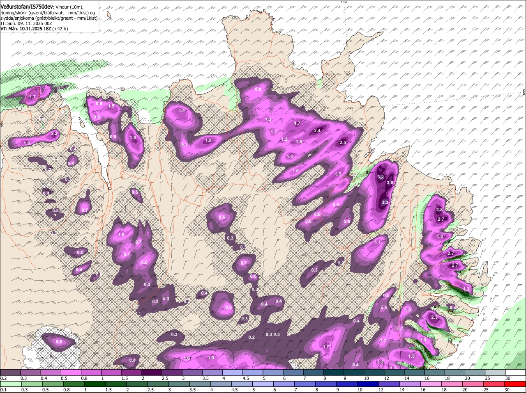Click upper legend swatch between 16 and 18

pos(435,372)
